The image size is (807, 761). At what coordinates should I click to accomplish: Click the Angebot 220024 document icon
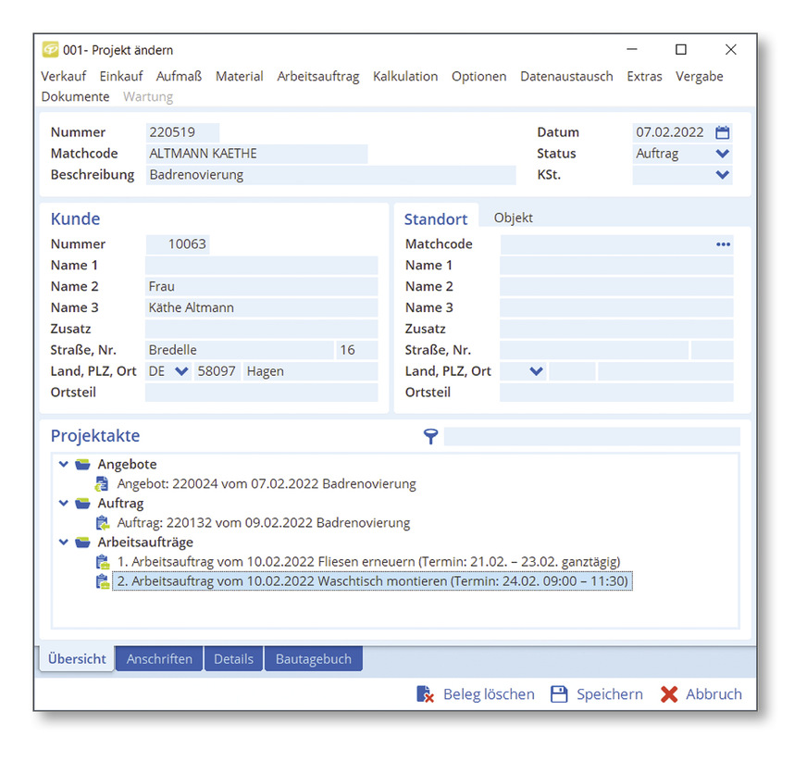point(101,483)
